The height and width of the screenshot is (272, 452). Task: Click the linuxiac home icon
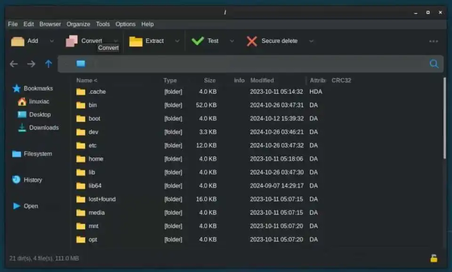click(22, 102)
